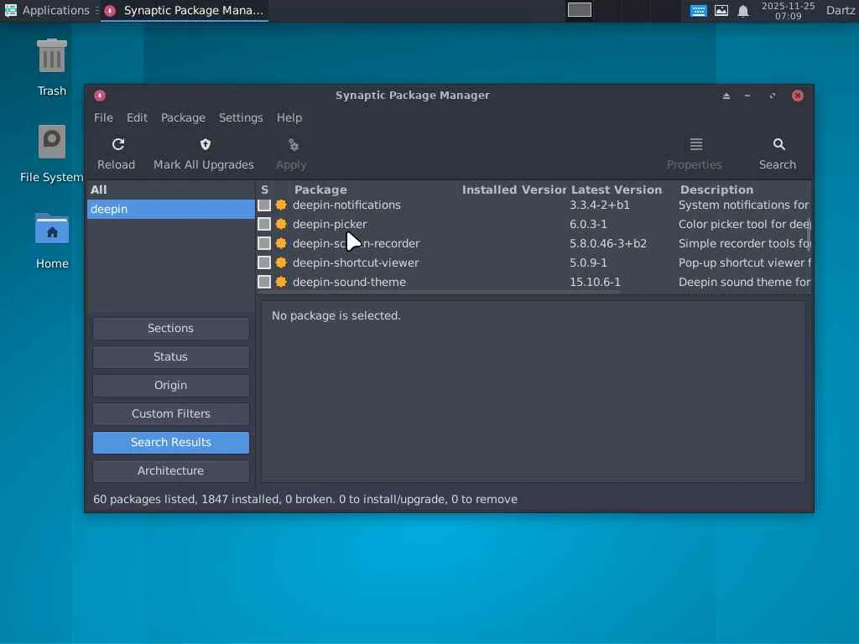
Task: Click the Synaptic window menu icon in title bar
Action: click(100, 96)
